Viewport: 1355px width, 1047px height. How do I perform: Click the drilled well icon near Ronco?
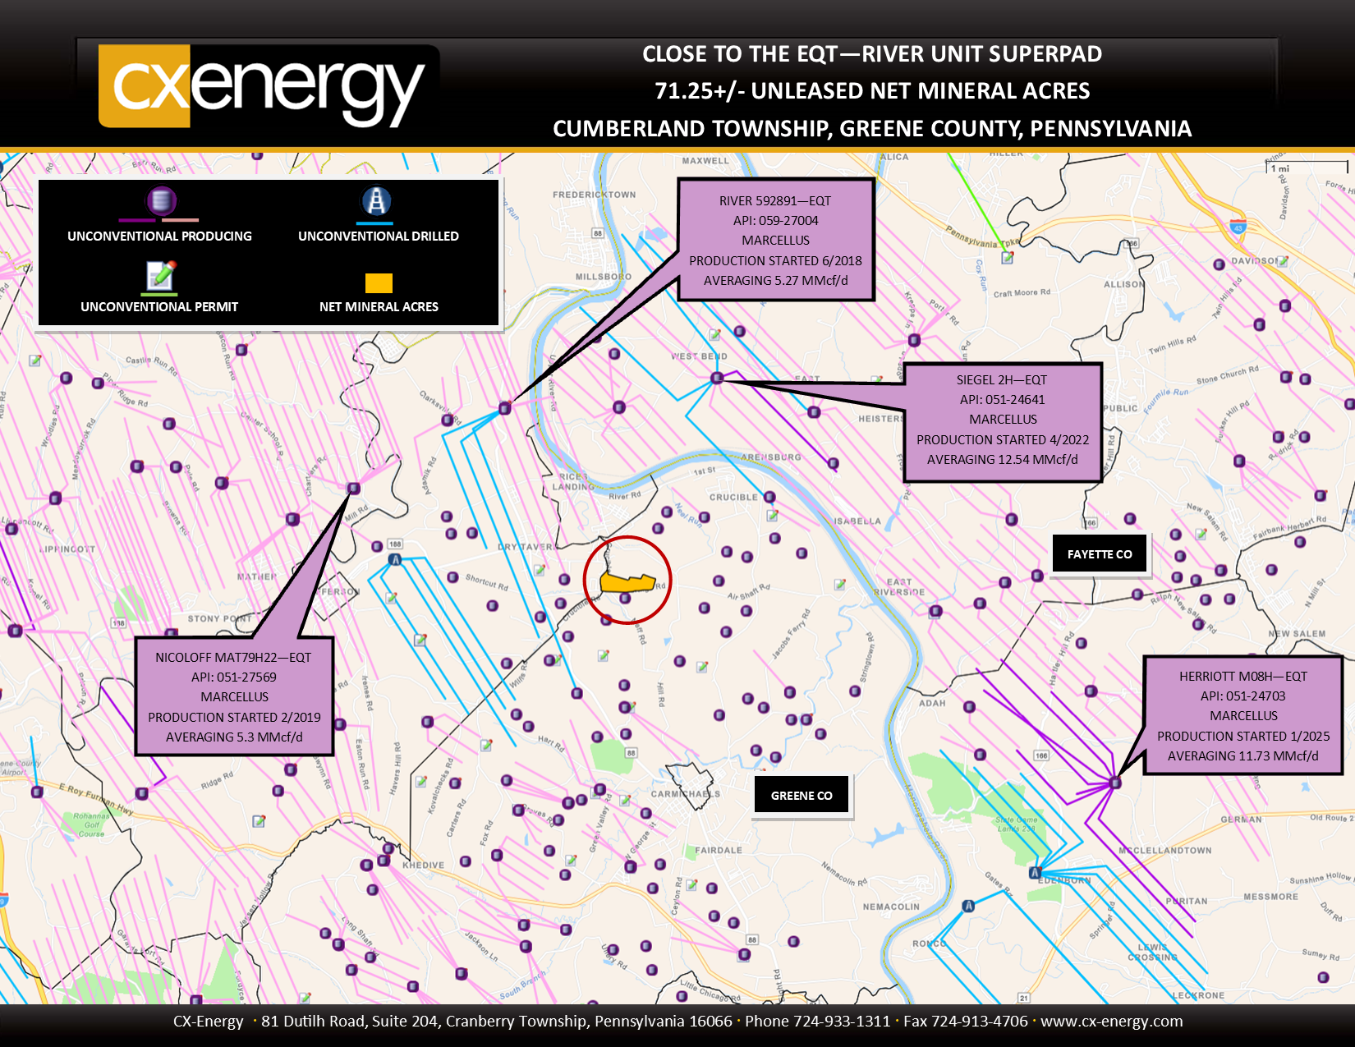(969, 906)
